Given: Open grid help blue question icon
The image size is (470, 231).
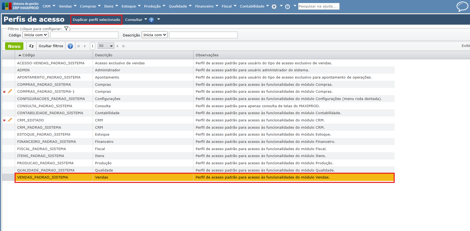Looking at the screenshot, I should pyautogui.click(x=70, y=46).
